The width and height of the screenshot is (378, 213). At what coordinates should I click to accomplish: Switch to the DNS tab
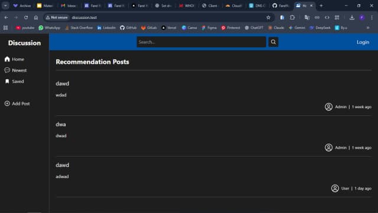[x=257, y=5]
